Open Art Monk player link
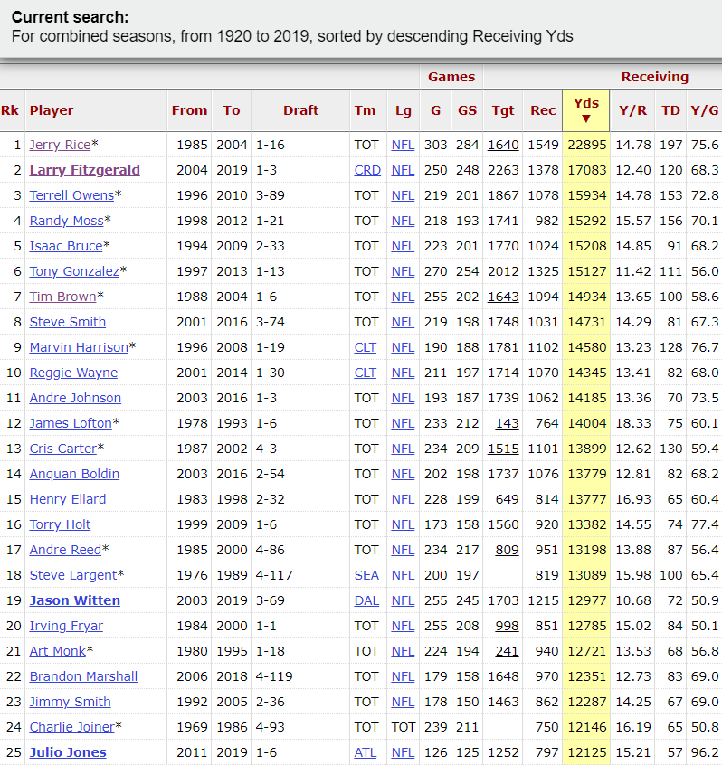Image resolution: width=722 pixels, height=765 pixels. click(x=58, y=652)
